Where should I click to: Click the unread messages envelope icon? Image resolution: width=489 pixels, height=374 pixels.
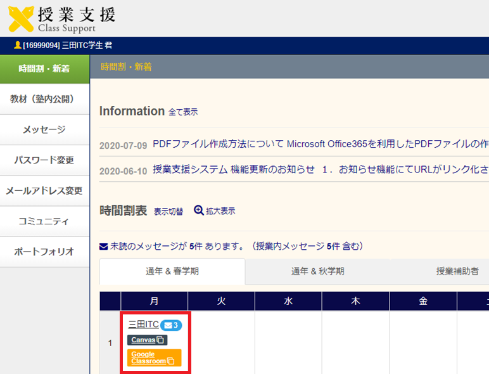pyautogui.click(x=104, y=246)
